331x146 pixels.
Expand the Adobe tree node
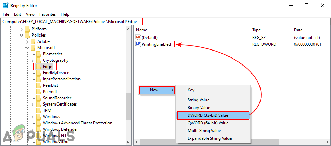coord(27,41)
